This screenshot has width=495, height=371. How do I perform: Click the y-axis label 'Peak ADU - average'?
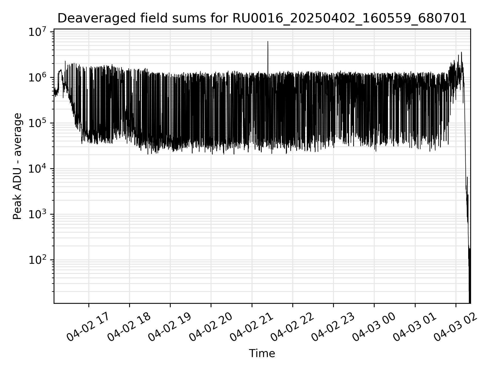(18, 166)
